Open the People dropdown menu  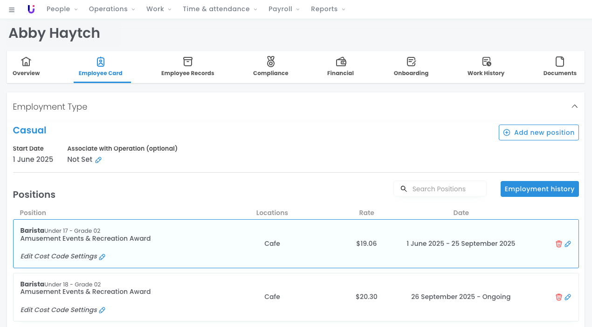click(62, 9)
